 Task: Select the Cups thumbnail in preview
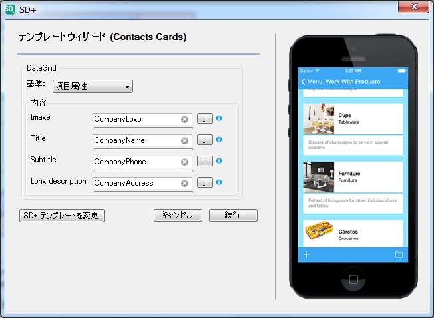point(319,119)
